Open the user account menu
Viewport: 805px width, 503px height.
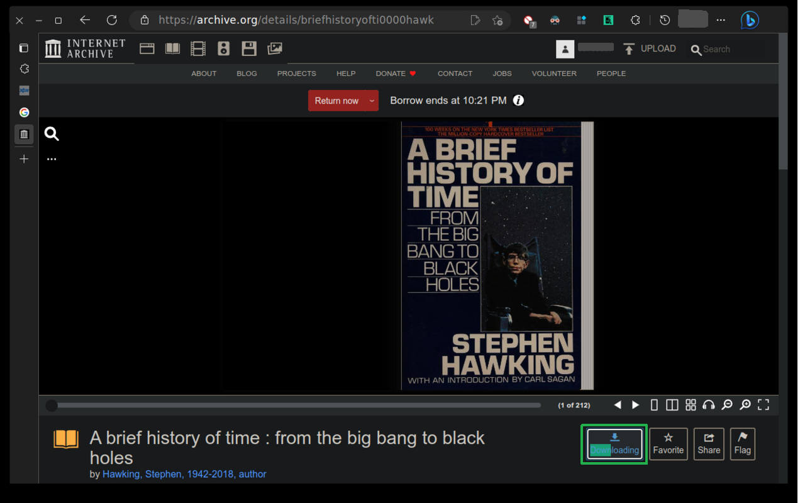click(x=565, y=49)
